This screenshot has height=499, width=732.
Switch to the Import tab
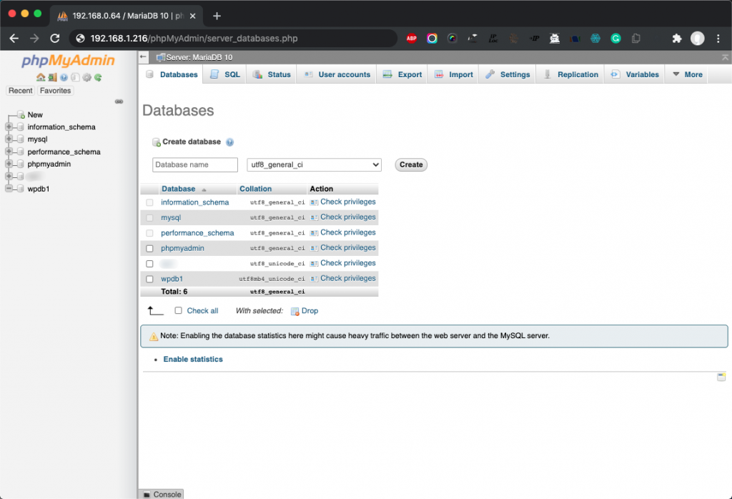453,74
